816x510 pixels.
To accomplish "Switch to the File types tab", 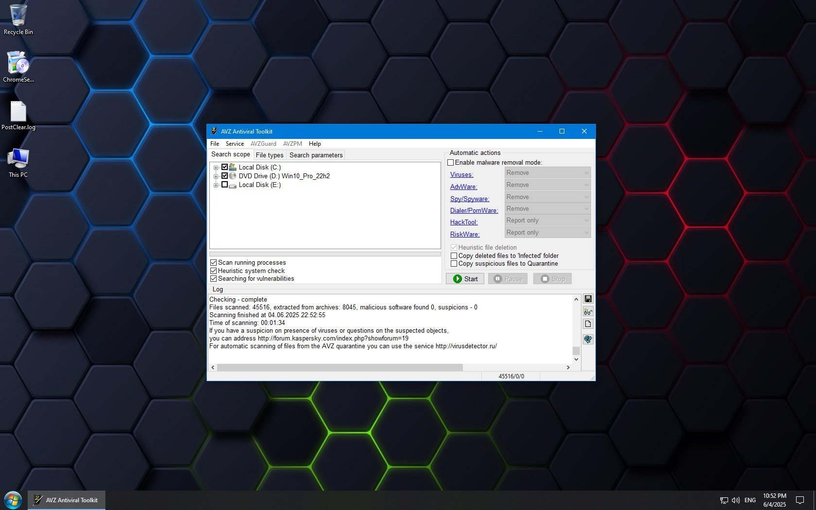I will [270, 155].
